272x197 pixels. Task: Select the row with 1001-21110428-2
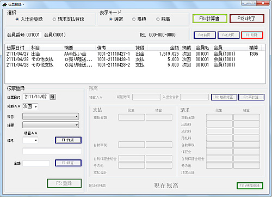click(135, 65)
